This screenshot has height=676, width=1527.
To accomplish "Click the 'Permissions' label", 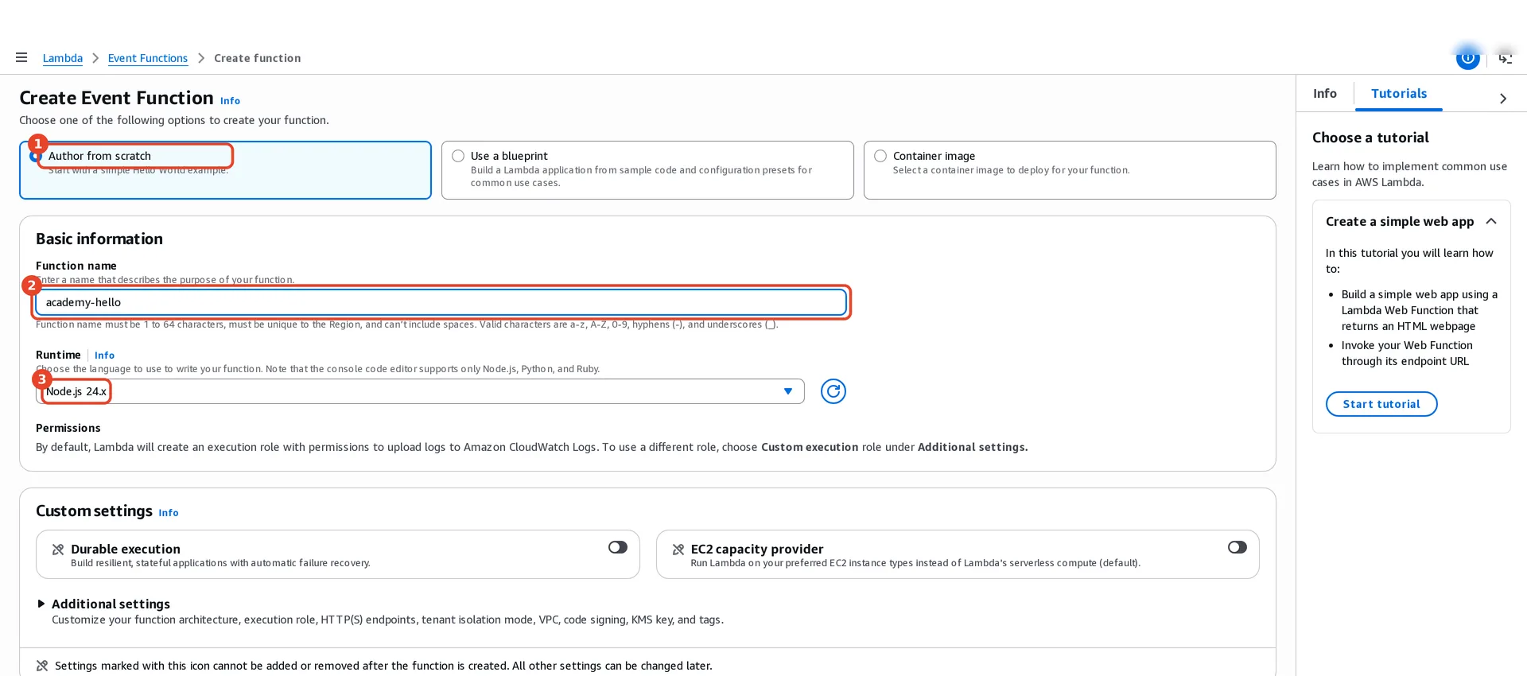I will pyautogui.click(x=68, y=428).
